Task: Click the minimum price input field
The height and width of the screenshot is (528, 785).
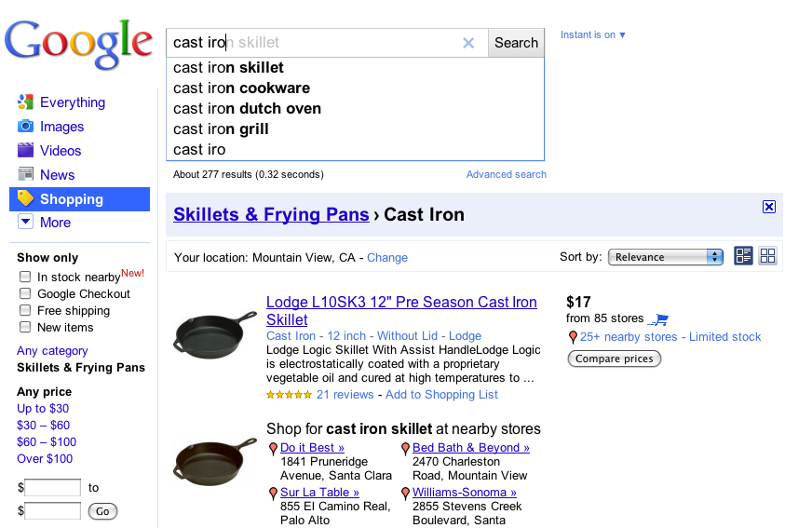Action: (52, 487)
